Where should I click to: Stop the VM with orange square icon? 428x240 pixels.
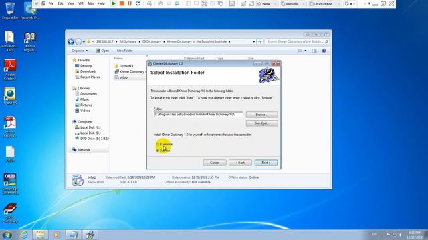coord(122,3)
